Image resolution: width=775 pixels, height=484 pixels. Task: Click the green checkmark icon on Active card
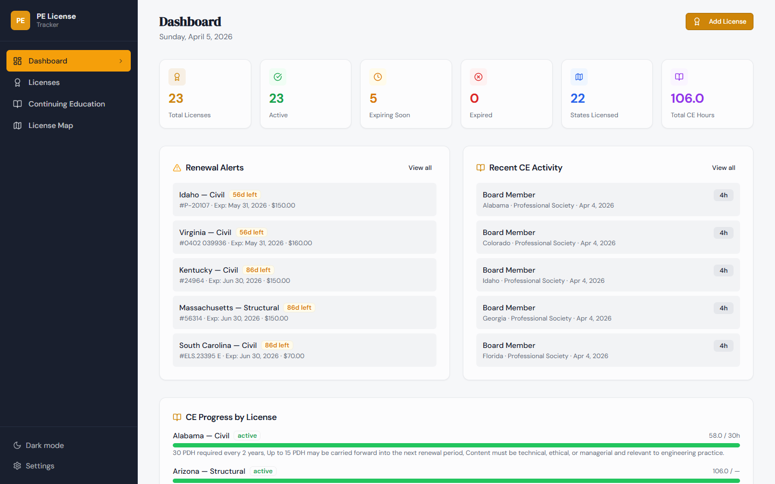277,77
